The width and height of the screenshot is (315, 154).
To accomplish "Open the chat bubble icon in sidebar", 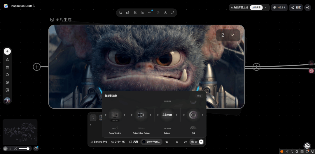I will tap(7, 75).
